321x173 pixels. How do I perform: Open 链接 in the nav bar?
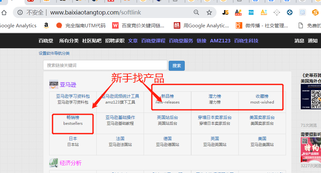tap(201, 41)
